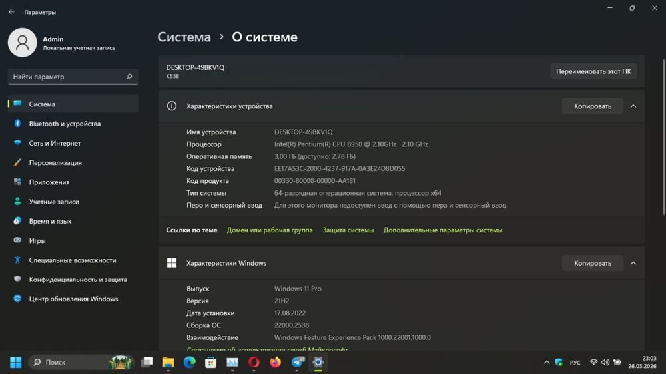Click the Учетные записи person icon

(x=17, y=202)
